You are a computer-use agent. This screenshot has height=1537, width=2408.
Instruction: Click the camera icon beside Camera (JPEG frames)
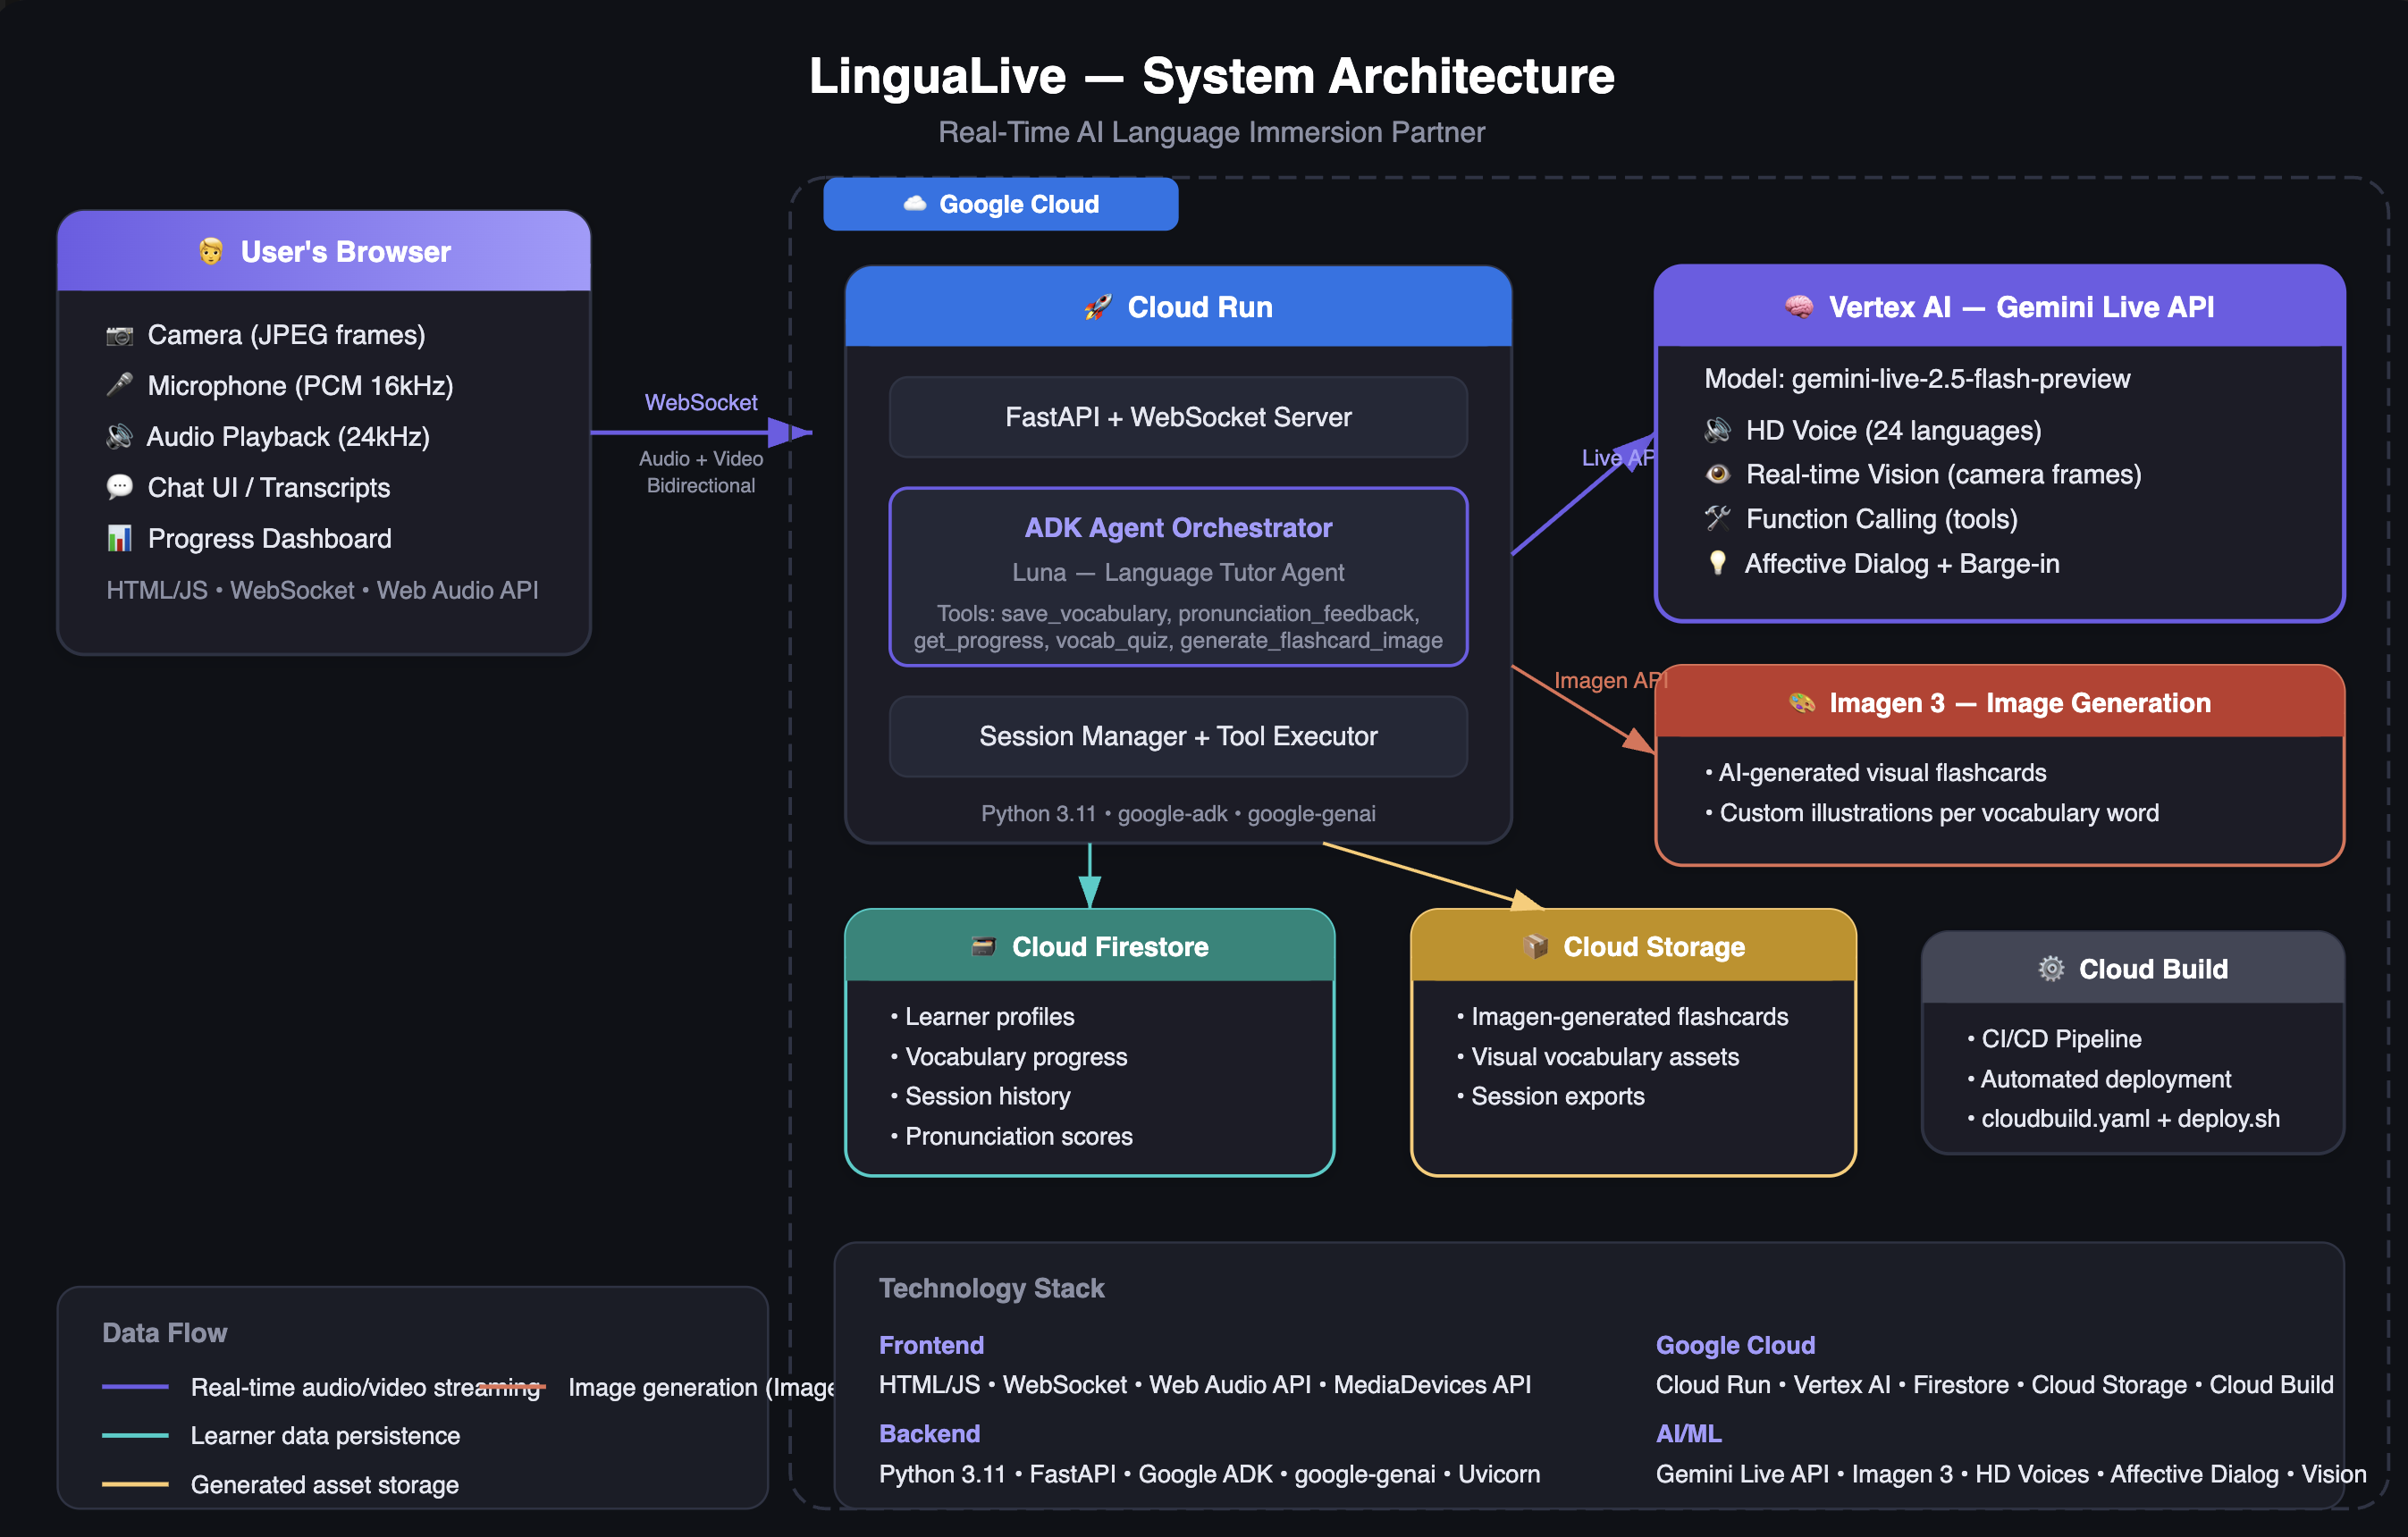(119, 335)
